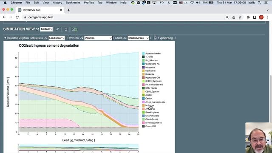Image resolution: width=272 pixels, height=153 pixels.
Task: Toggle the CSH2_Gypsum legend swatch
Action: 143,92
